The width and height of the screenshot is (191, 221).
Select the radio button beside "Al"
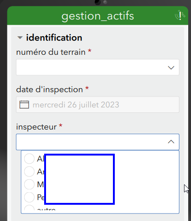(x=29, y=159)
